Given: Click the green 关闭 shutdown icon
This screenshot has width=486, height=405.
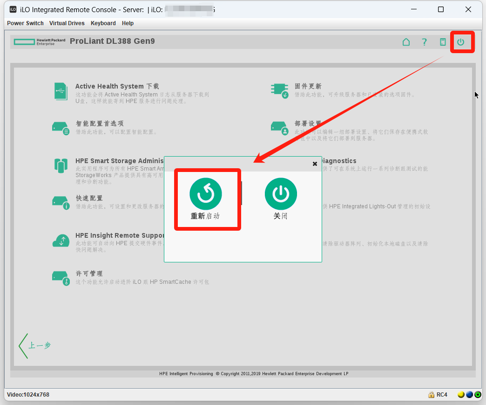Looking at the screenshot, I should coord(281,194).
